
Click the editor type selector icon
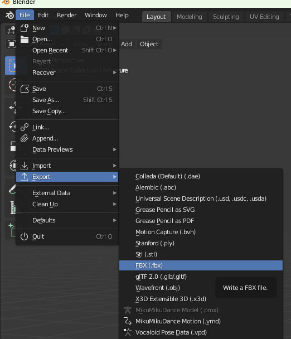pos(11,30)
